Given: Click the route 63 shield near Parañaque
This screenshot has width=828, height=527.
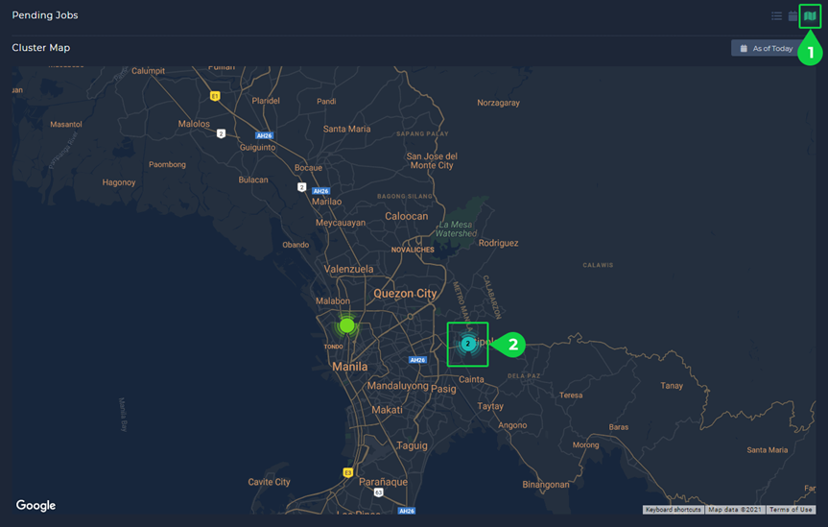Looking at the screenshot, I should coord(378,492).
